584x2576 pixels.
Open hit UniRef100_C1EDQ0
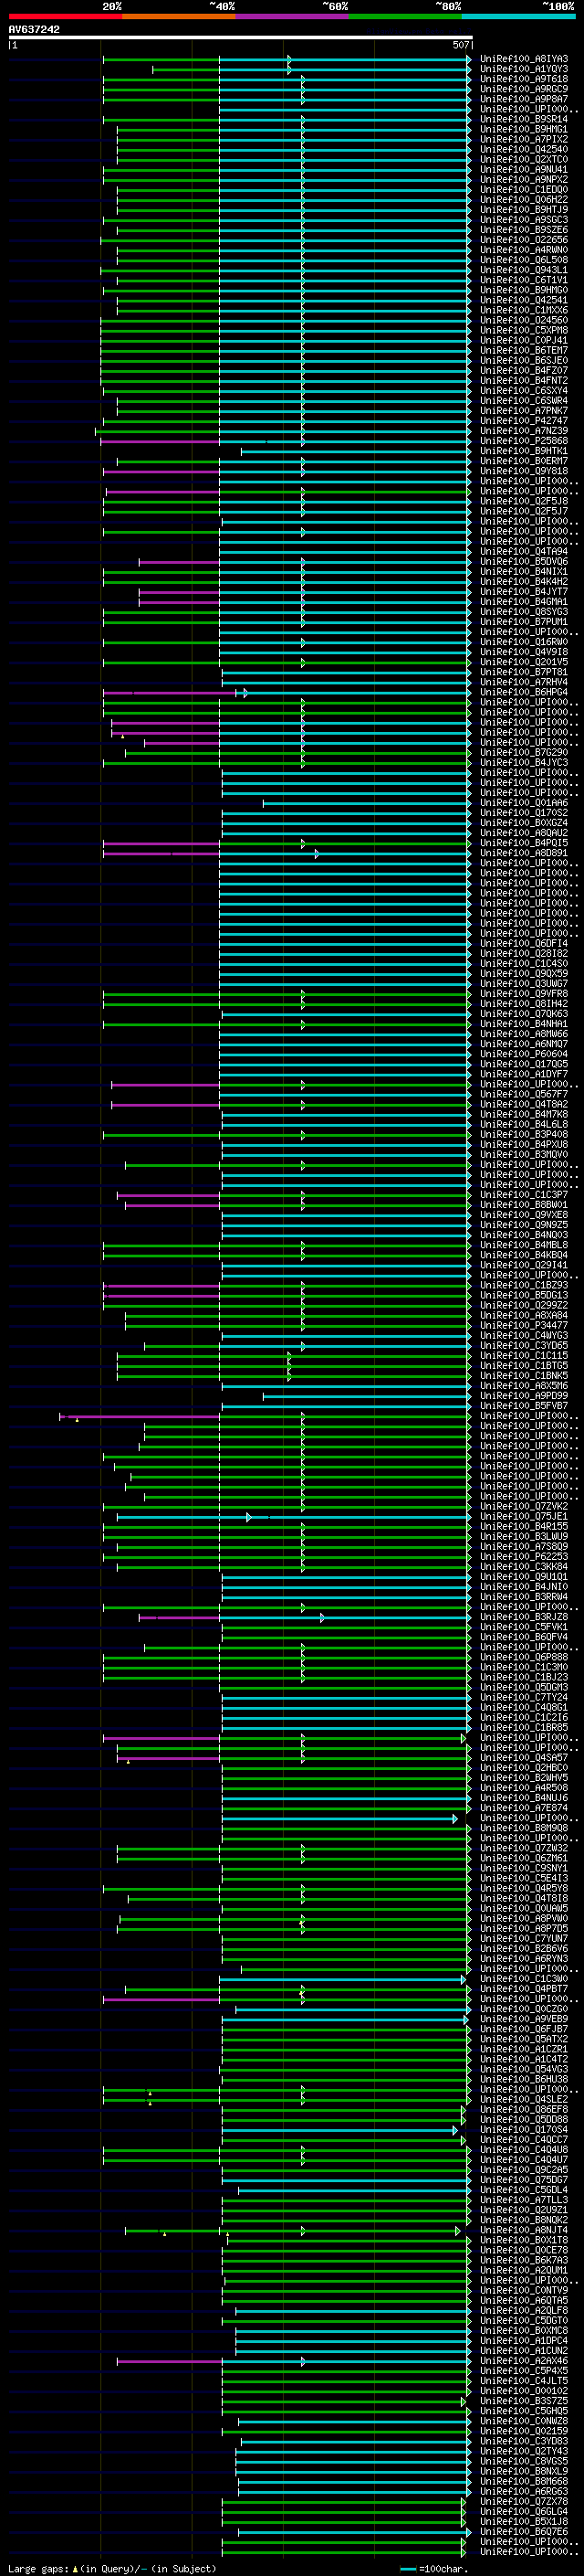pos(524,189)
